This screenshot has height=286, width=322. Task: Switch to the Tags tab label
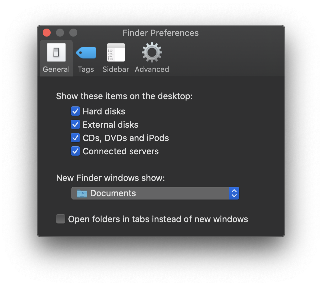(86, 70)
